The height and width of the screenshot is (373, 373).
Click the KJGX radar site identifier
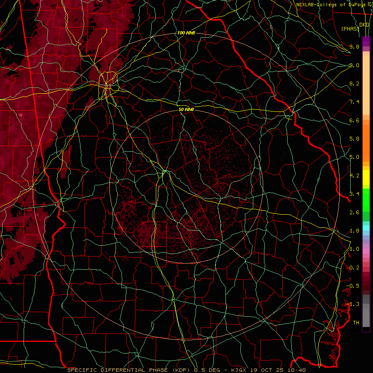pyautogui.click(x=239, y=370)
